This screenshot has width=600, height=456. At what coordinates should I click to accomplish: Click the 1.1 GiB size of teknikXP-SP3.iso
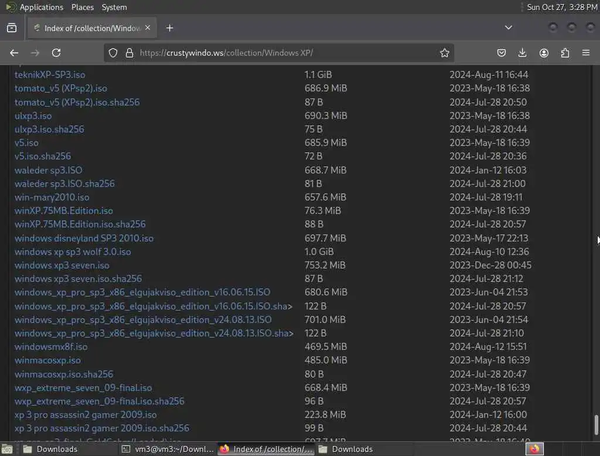tap(318, 74)
